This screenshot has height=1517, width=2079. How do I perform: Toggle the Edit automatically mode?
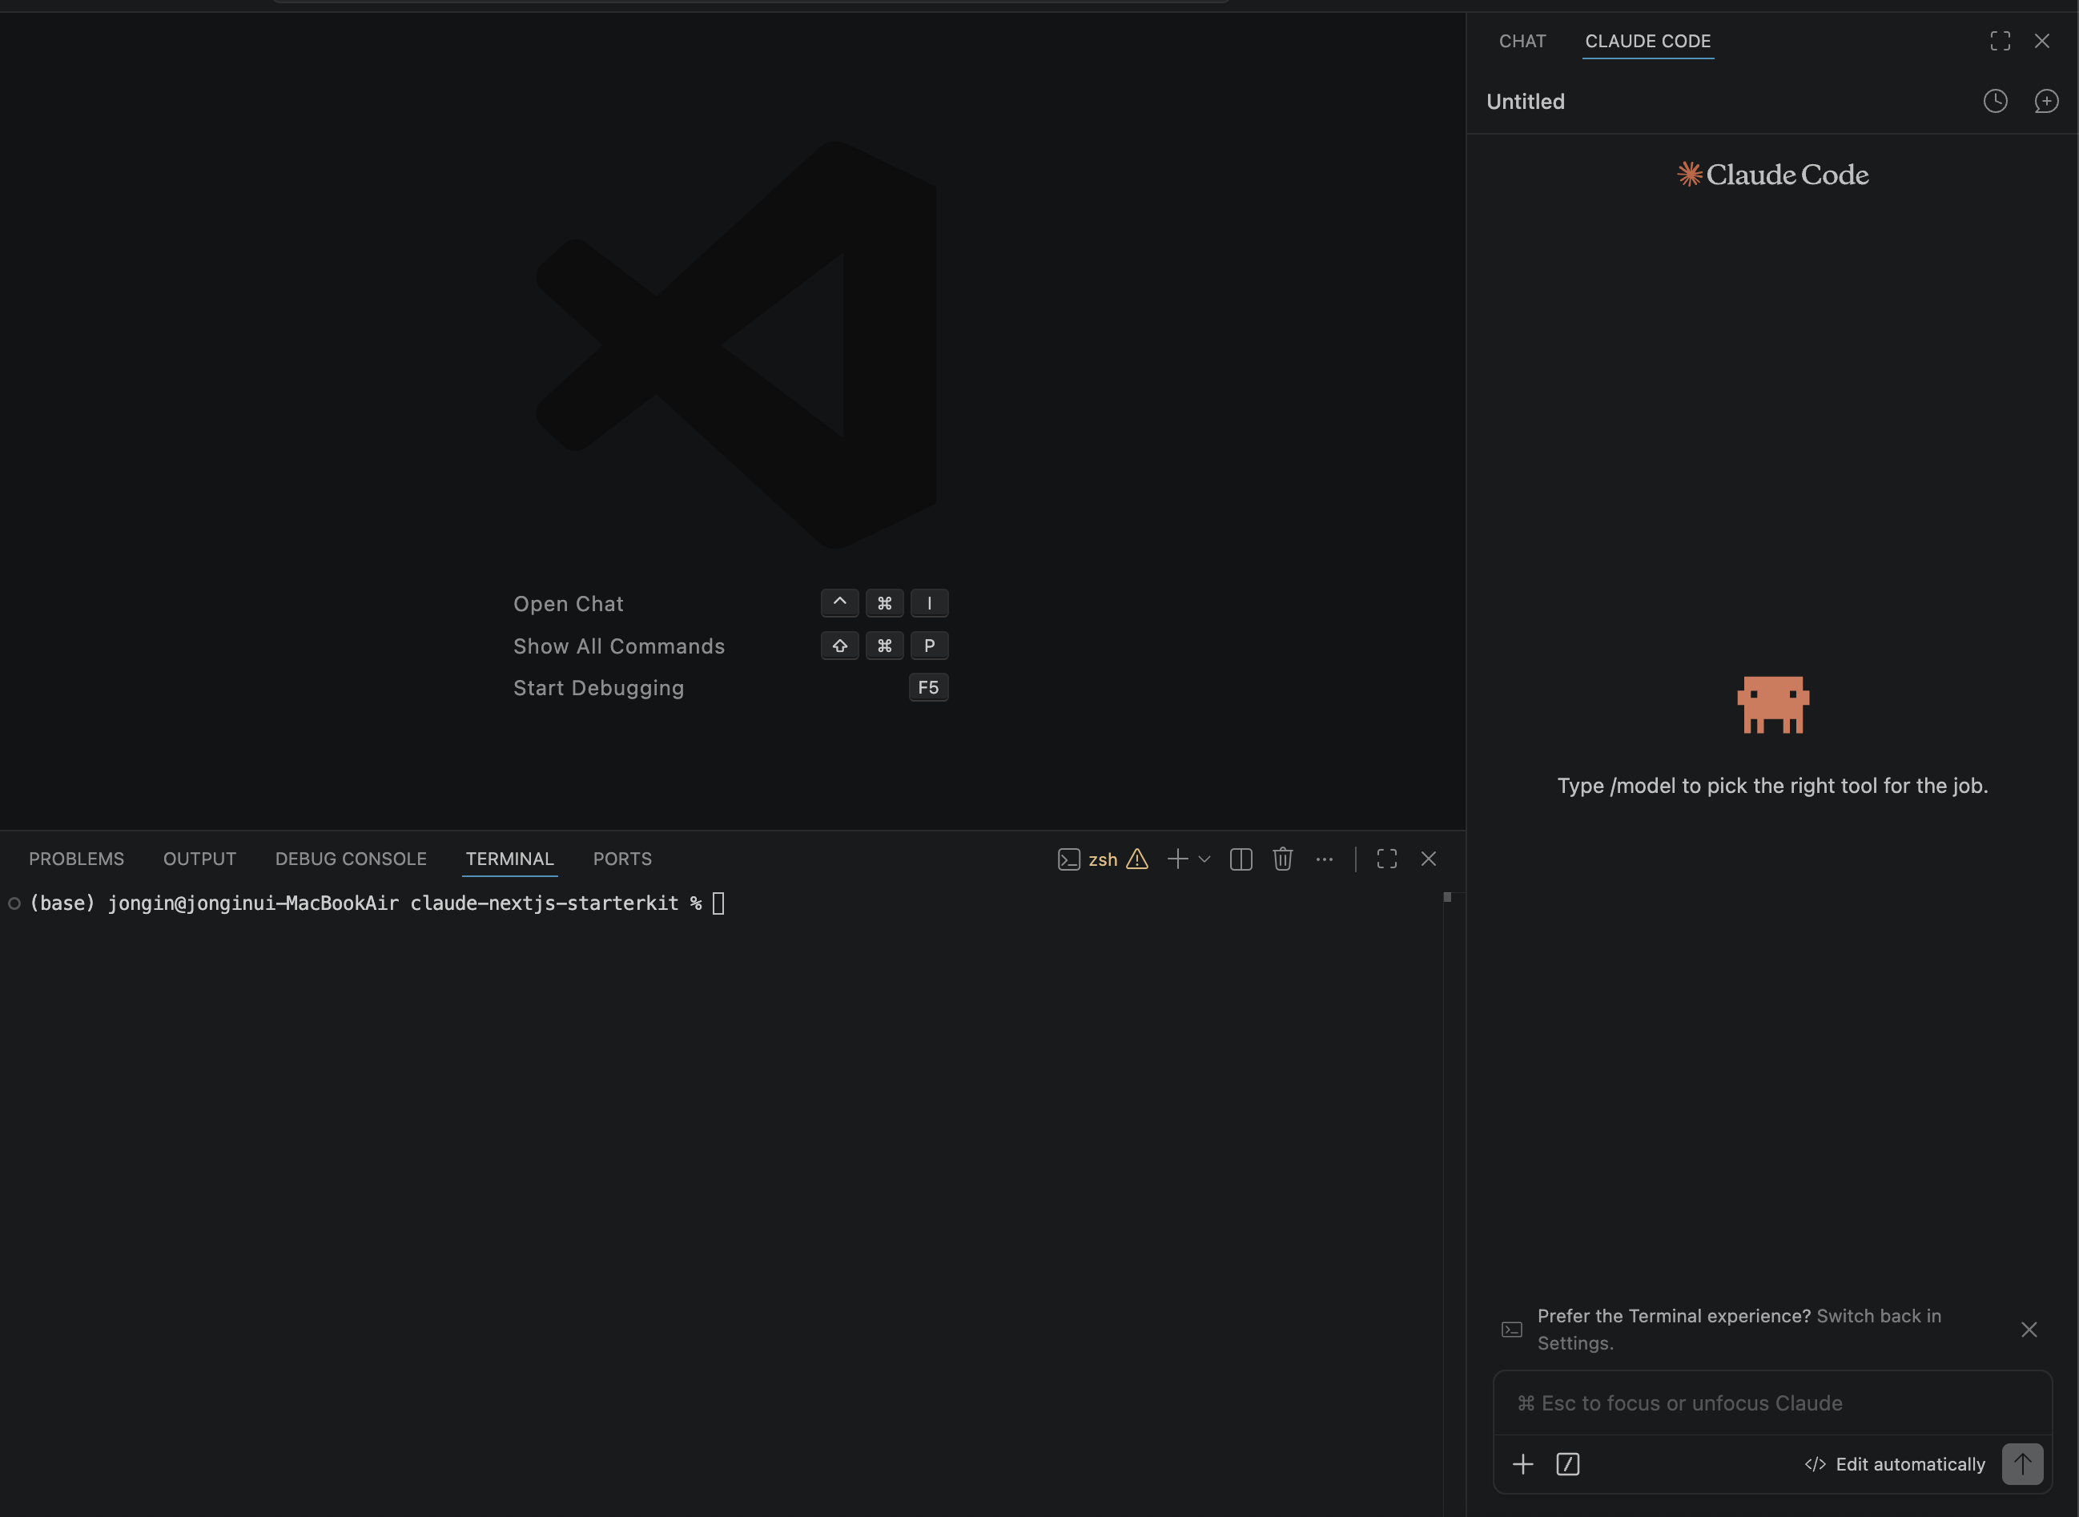click(x=1895, y=1464)
